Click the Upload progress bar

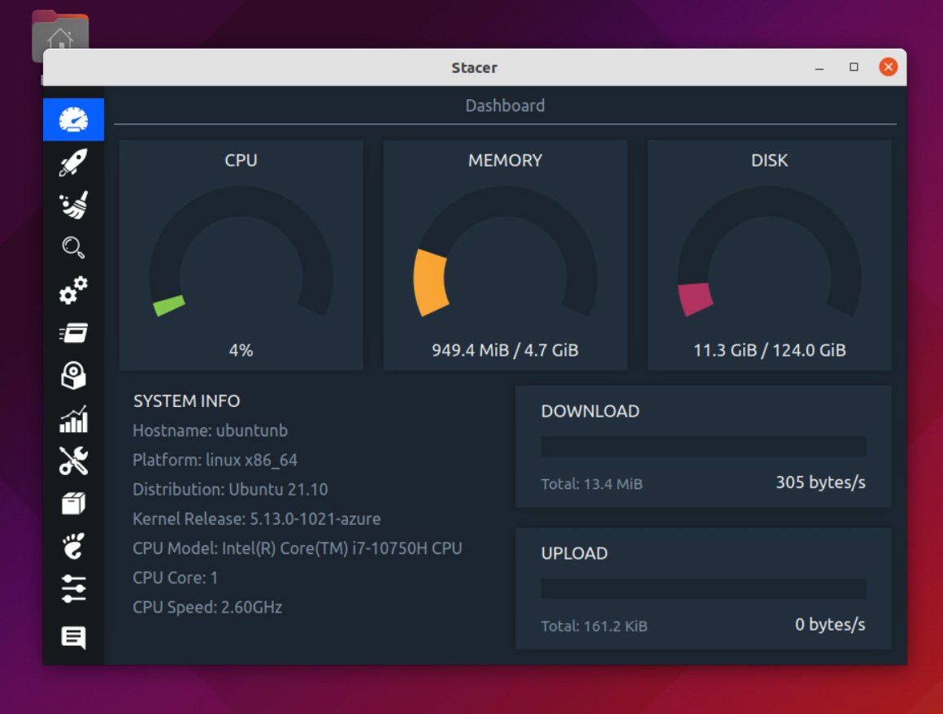(x=703, y=588)
